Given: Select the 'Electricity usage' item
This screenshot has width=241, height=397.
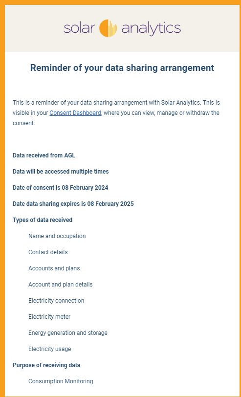Looking at the screenshot, I should (x=50, y=349).
